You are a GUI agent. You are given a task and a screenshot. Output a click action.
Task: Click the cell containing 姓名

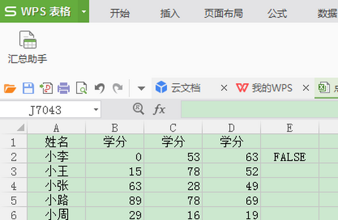[x=56, y=142]
